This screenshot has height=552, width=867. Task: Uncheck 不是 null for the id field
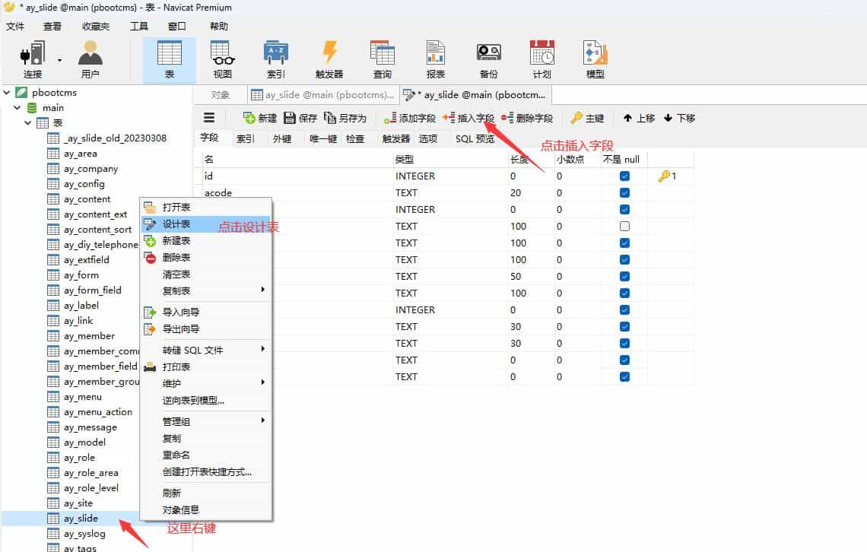[x=624, y=176]
